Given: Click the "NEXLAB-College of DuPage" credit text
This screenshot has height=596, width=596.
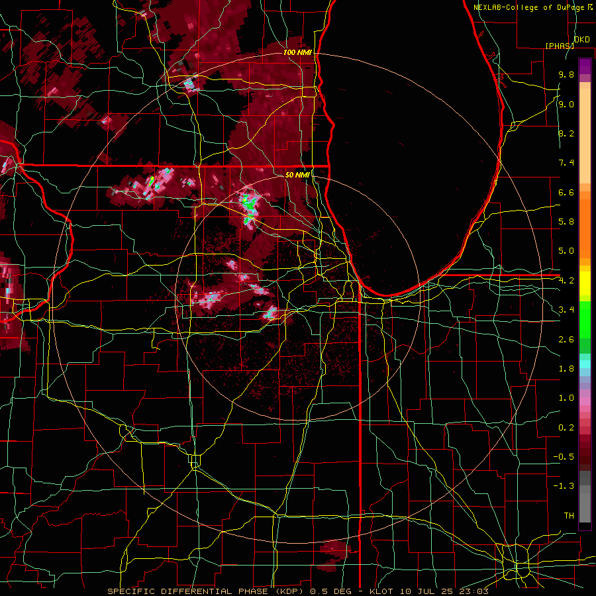Looking at the screenshot, I should point(530,7).
